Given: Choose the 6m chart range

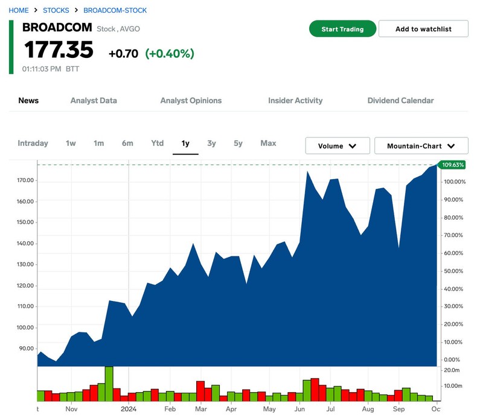Looking at the screenshot, I should click(127, 144).
